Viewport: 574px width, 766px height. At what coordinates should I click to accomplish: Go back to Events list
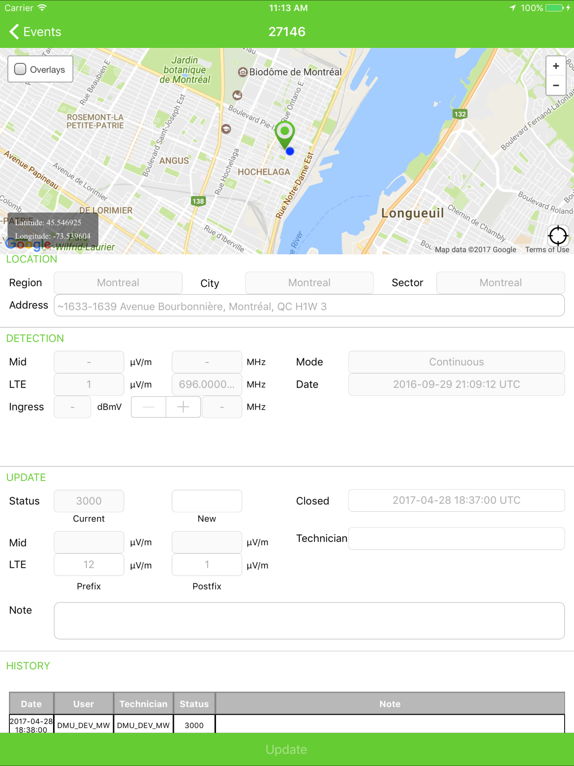(x=35, y=32)
